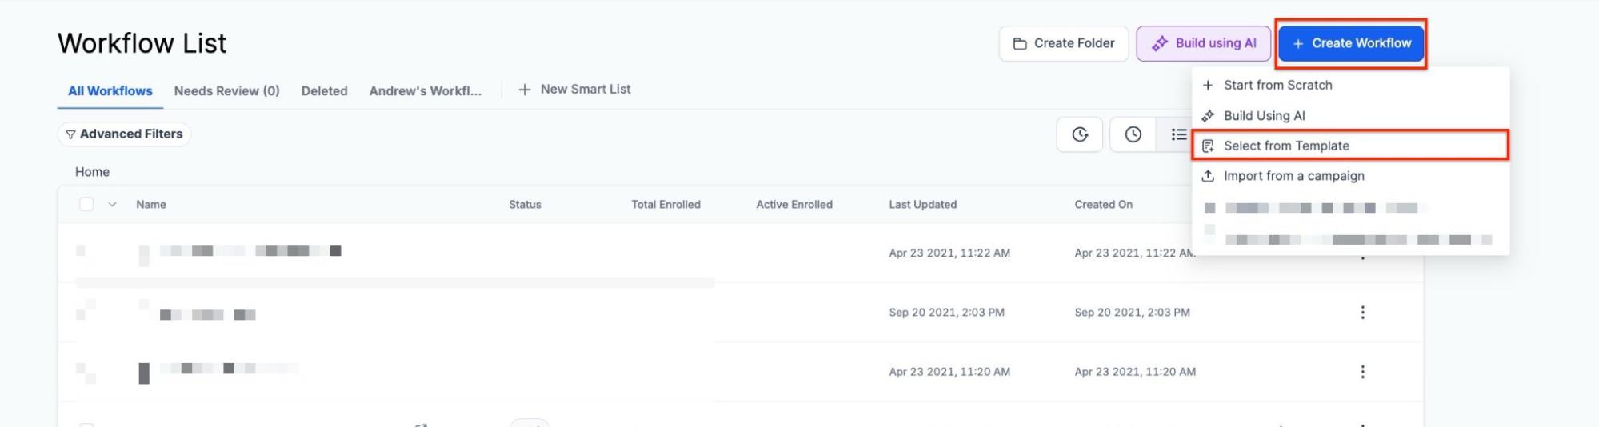1599x427 pixels.
Task: Tick the select-all checkbox in table header
Action: pos(86,204)
